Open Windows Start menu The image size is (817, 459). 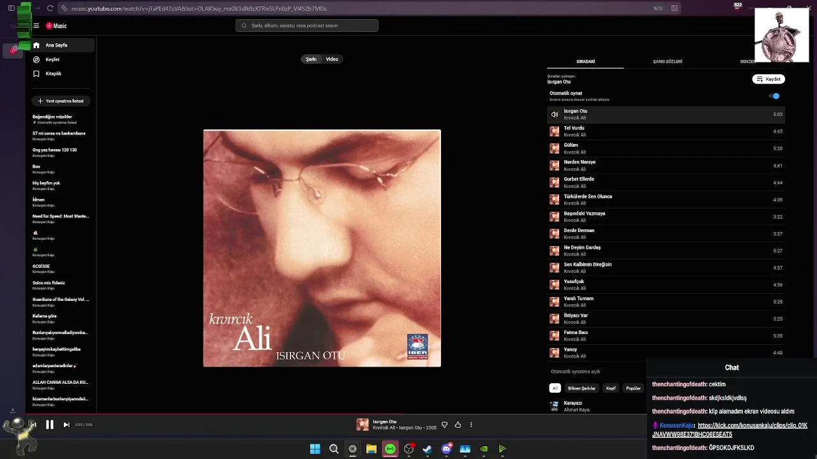[315, 449]
